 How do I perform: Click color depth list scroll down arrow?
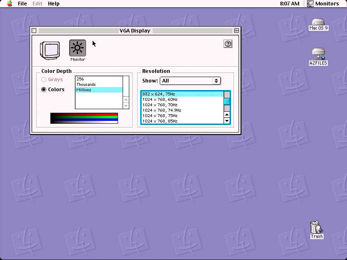pos(126,106)
